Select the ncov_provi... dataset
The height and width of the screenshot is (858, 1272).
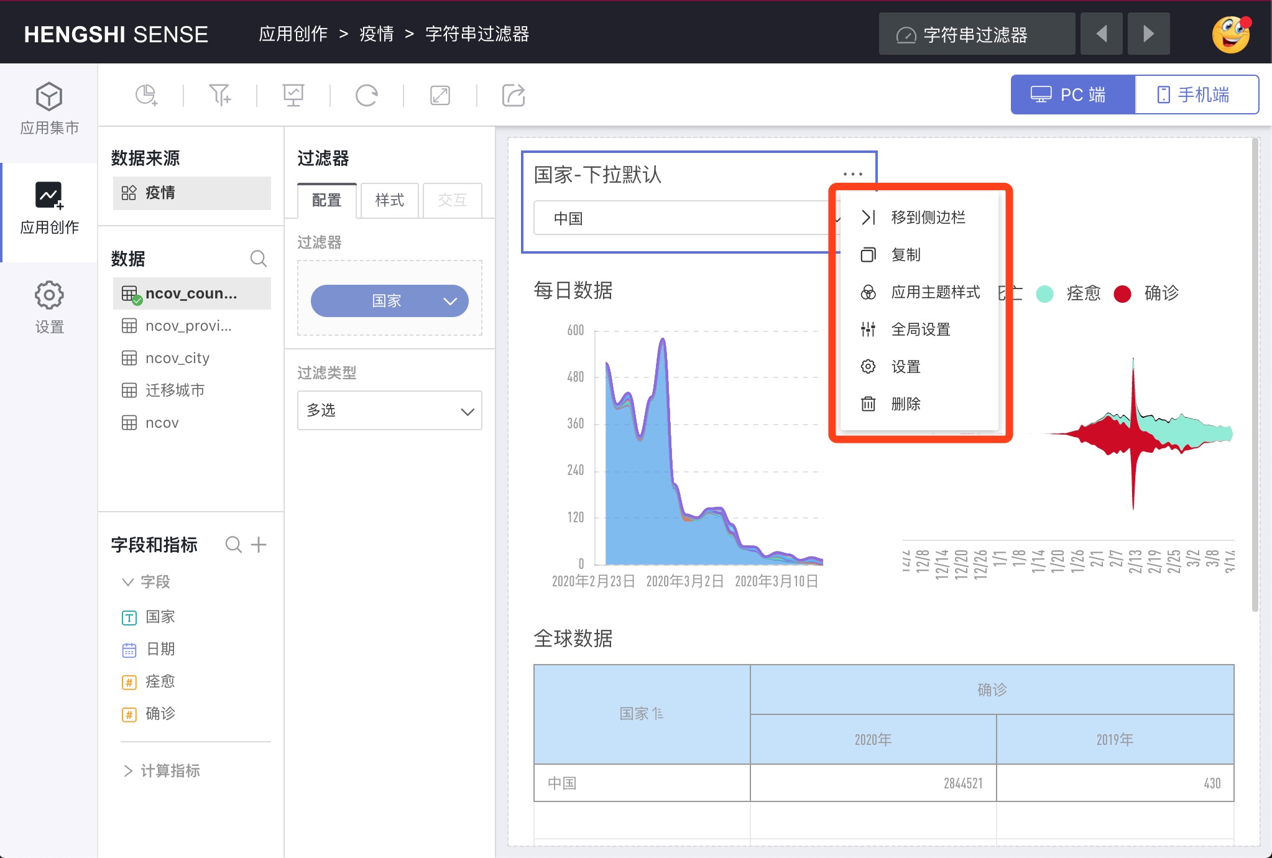[192, 326]
